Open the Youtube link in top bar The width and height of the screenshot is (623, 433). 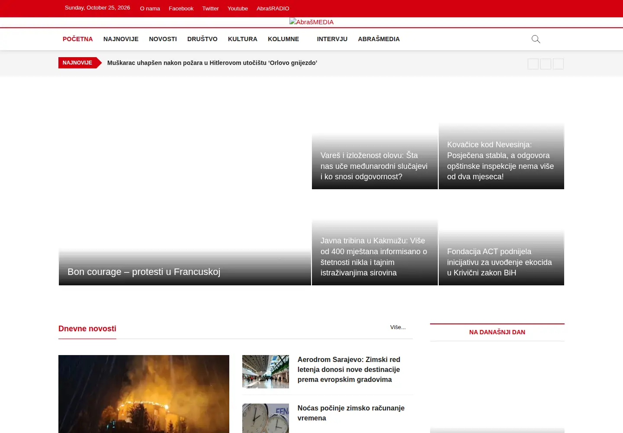[238, 9]
